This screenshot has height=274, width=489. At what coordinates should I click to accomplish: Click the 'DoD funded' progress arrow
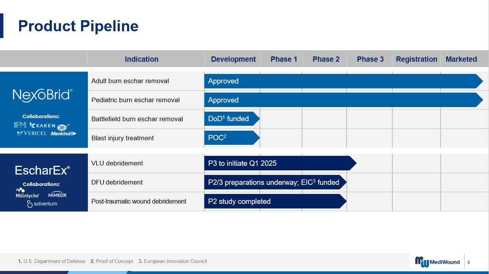232,119
